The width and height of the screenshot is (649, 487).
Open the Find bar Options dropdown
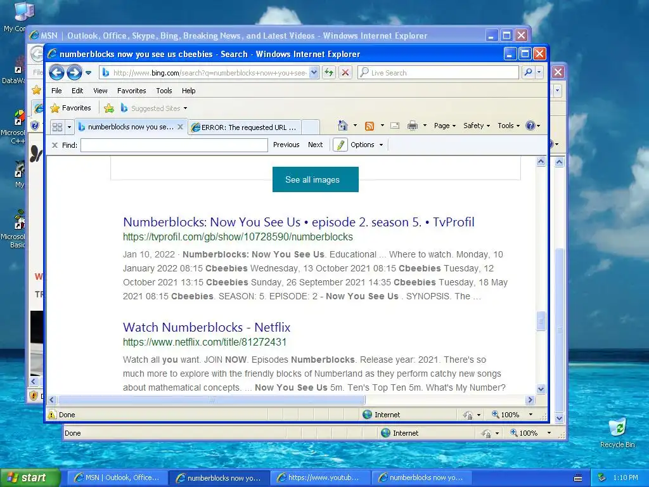[367, 145]
